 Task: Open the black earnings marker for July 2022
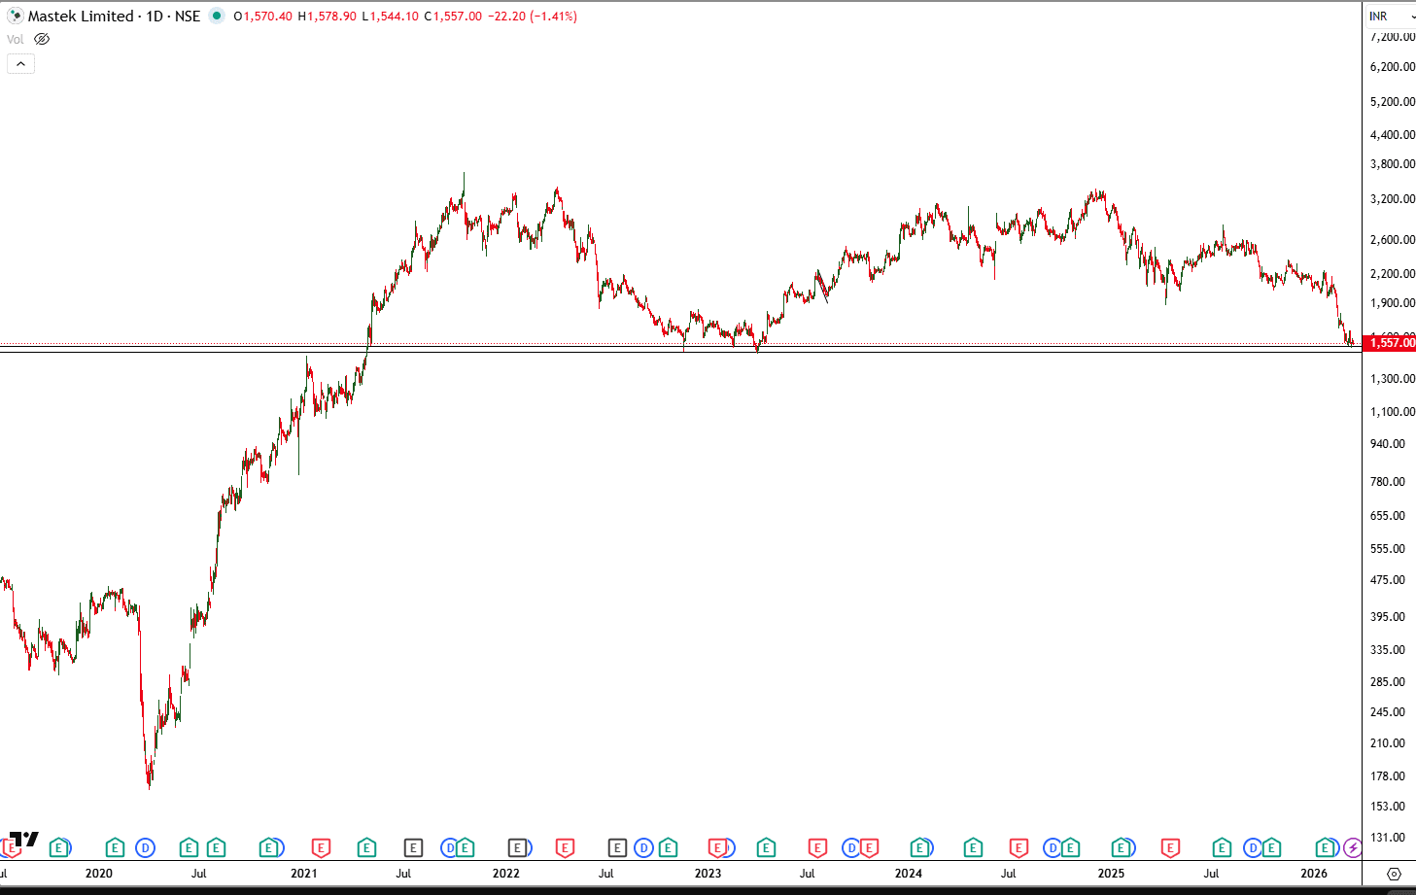(617, 848)
